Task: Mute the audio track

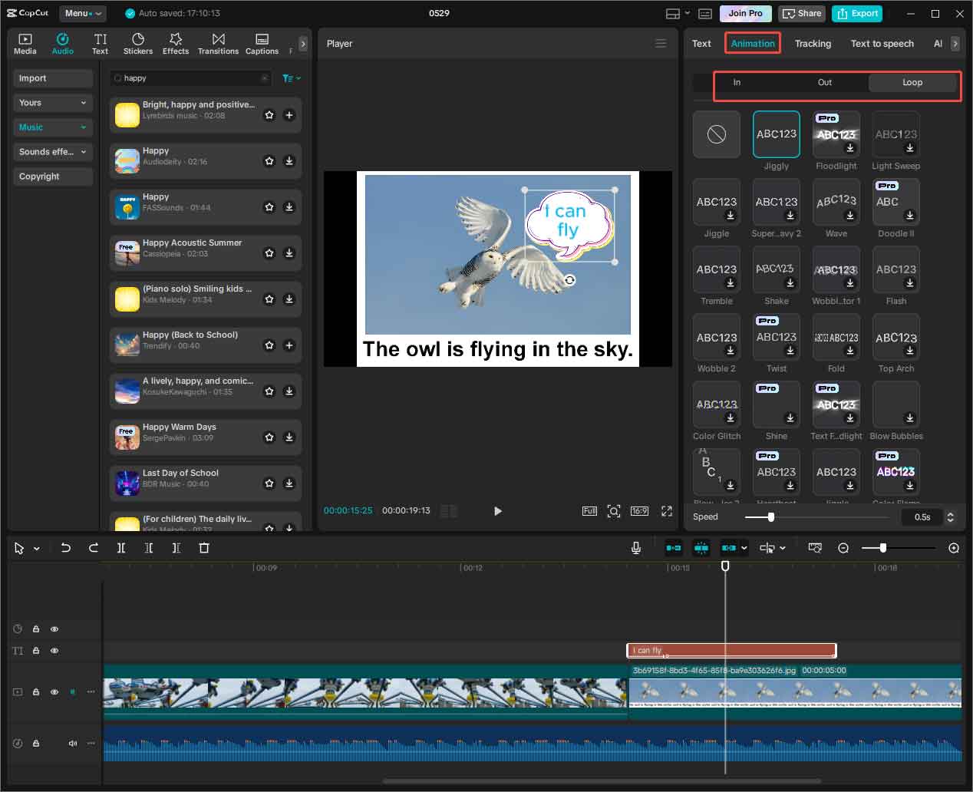Action: click(72, 743)
